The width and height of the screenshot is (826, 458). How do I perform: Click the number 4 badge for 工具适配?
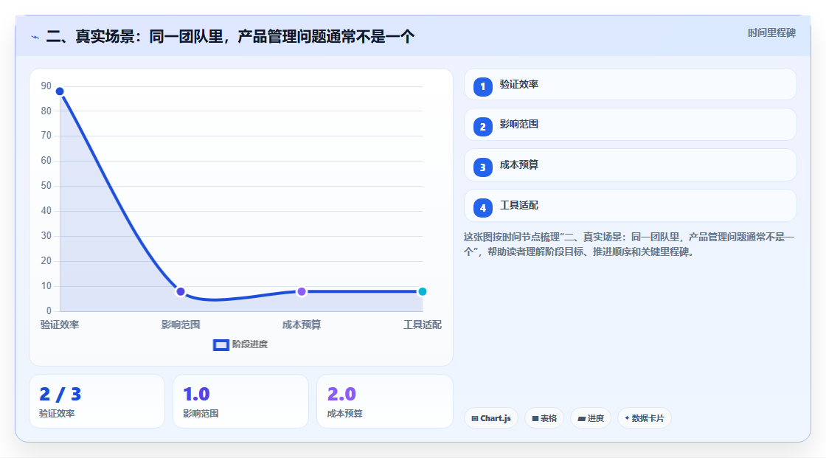click(482, 208)
